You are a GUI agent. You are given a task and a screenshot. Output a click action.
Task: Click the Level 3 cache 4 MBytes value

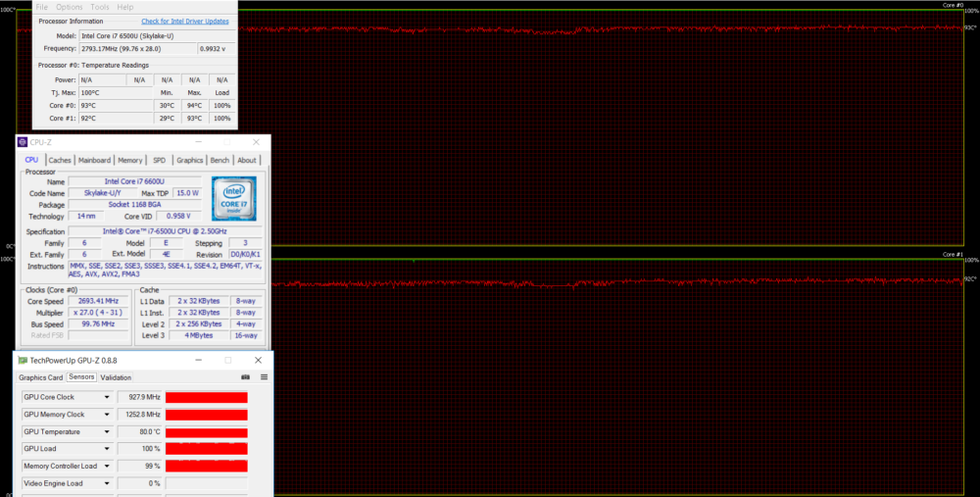point(199,335)
